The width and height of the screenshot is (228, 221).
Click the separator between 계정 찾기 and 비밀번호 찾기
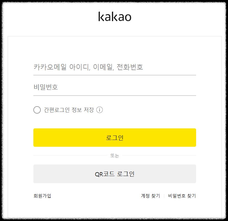(x=164, y=196)
